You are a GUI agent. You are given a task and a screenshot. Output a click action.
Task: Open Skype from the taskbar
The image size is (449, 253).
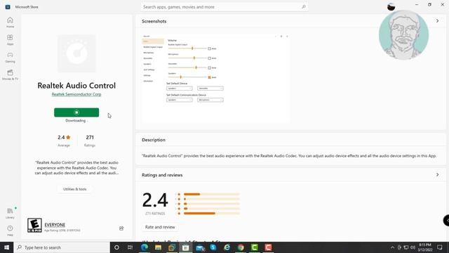click(213, 247)
